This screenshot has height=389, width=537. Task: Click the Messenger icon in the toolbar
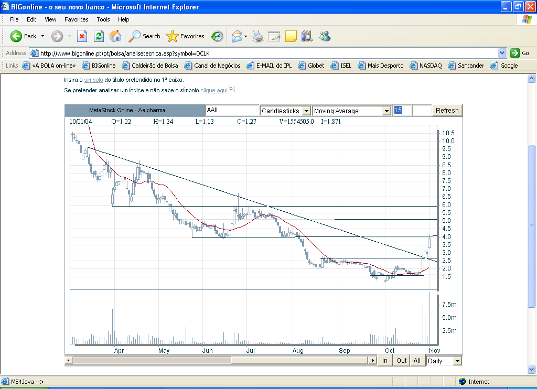pyautogui.click(x=325, y=36)
